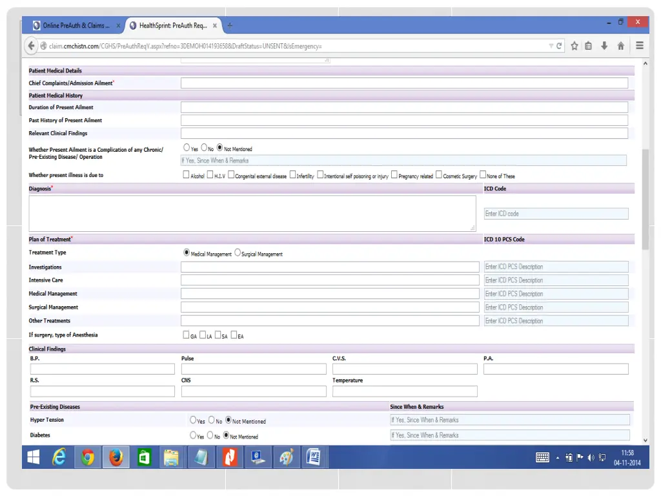Open the touch keyboard tray icon
Screen dimensions: 661x496
tap(542, 458)
